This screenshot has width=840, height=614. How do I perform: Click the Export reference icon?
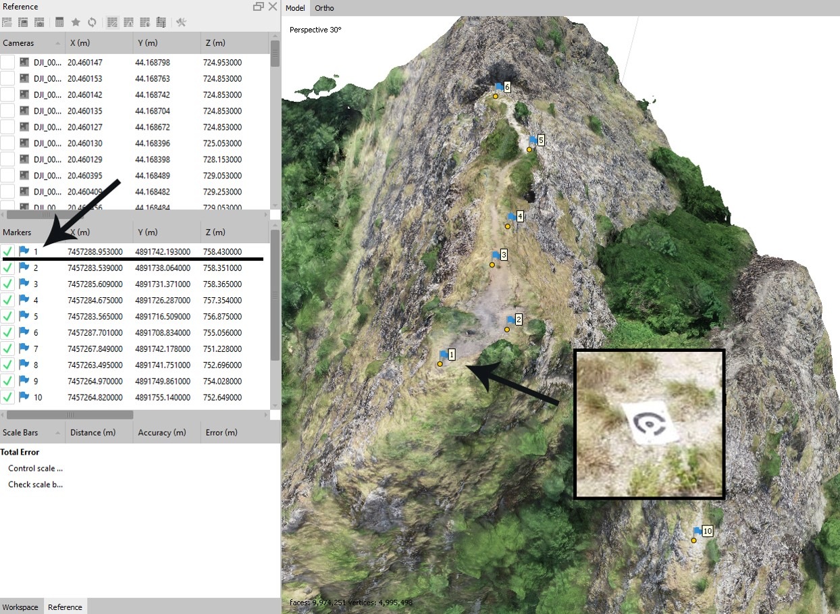pyautogui.click(x=23, y=22)
